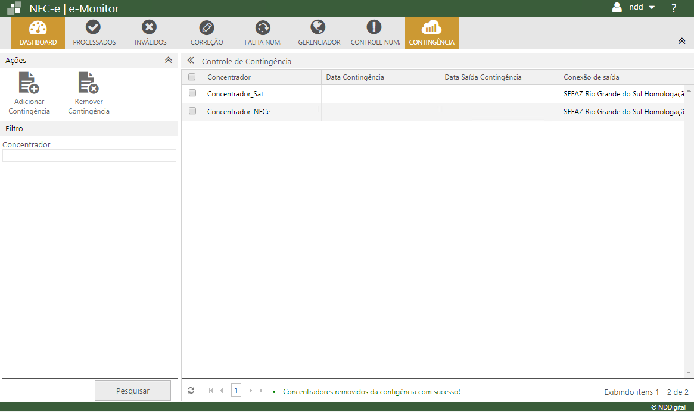Image resolution: width=694 pixels, height=412 pixels.
Task: Click the Pesquisar button
Action: [132, 391]
